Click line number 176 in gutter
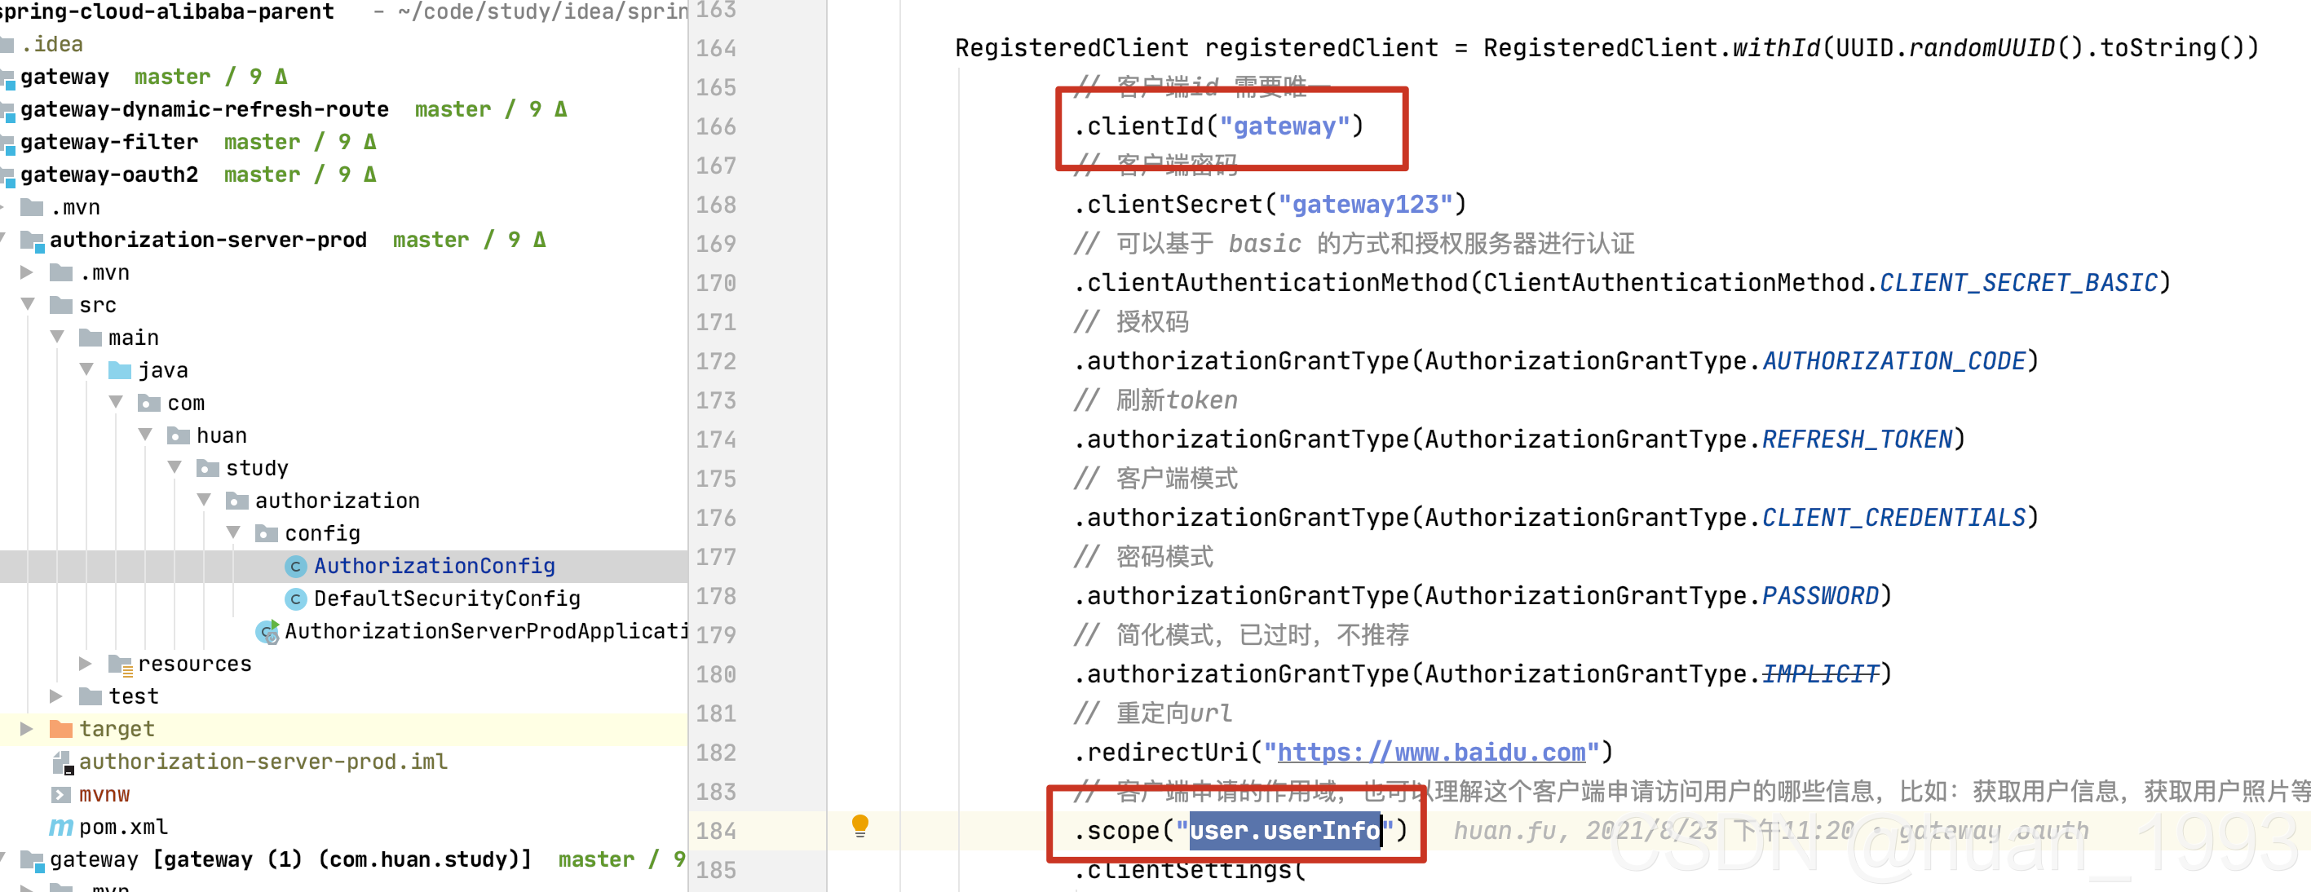The width and height of the screenshot is (2311, 892). [715, 518]
